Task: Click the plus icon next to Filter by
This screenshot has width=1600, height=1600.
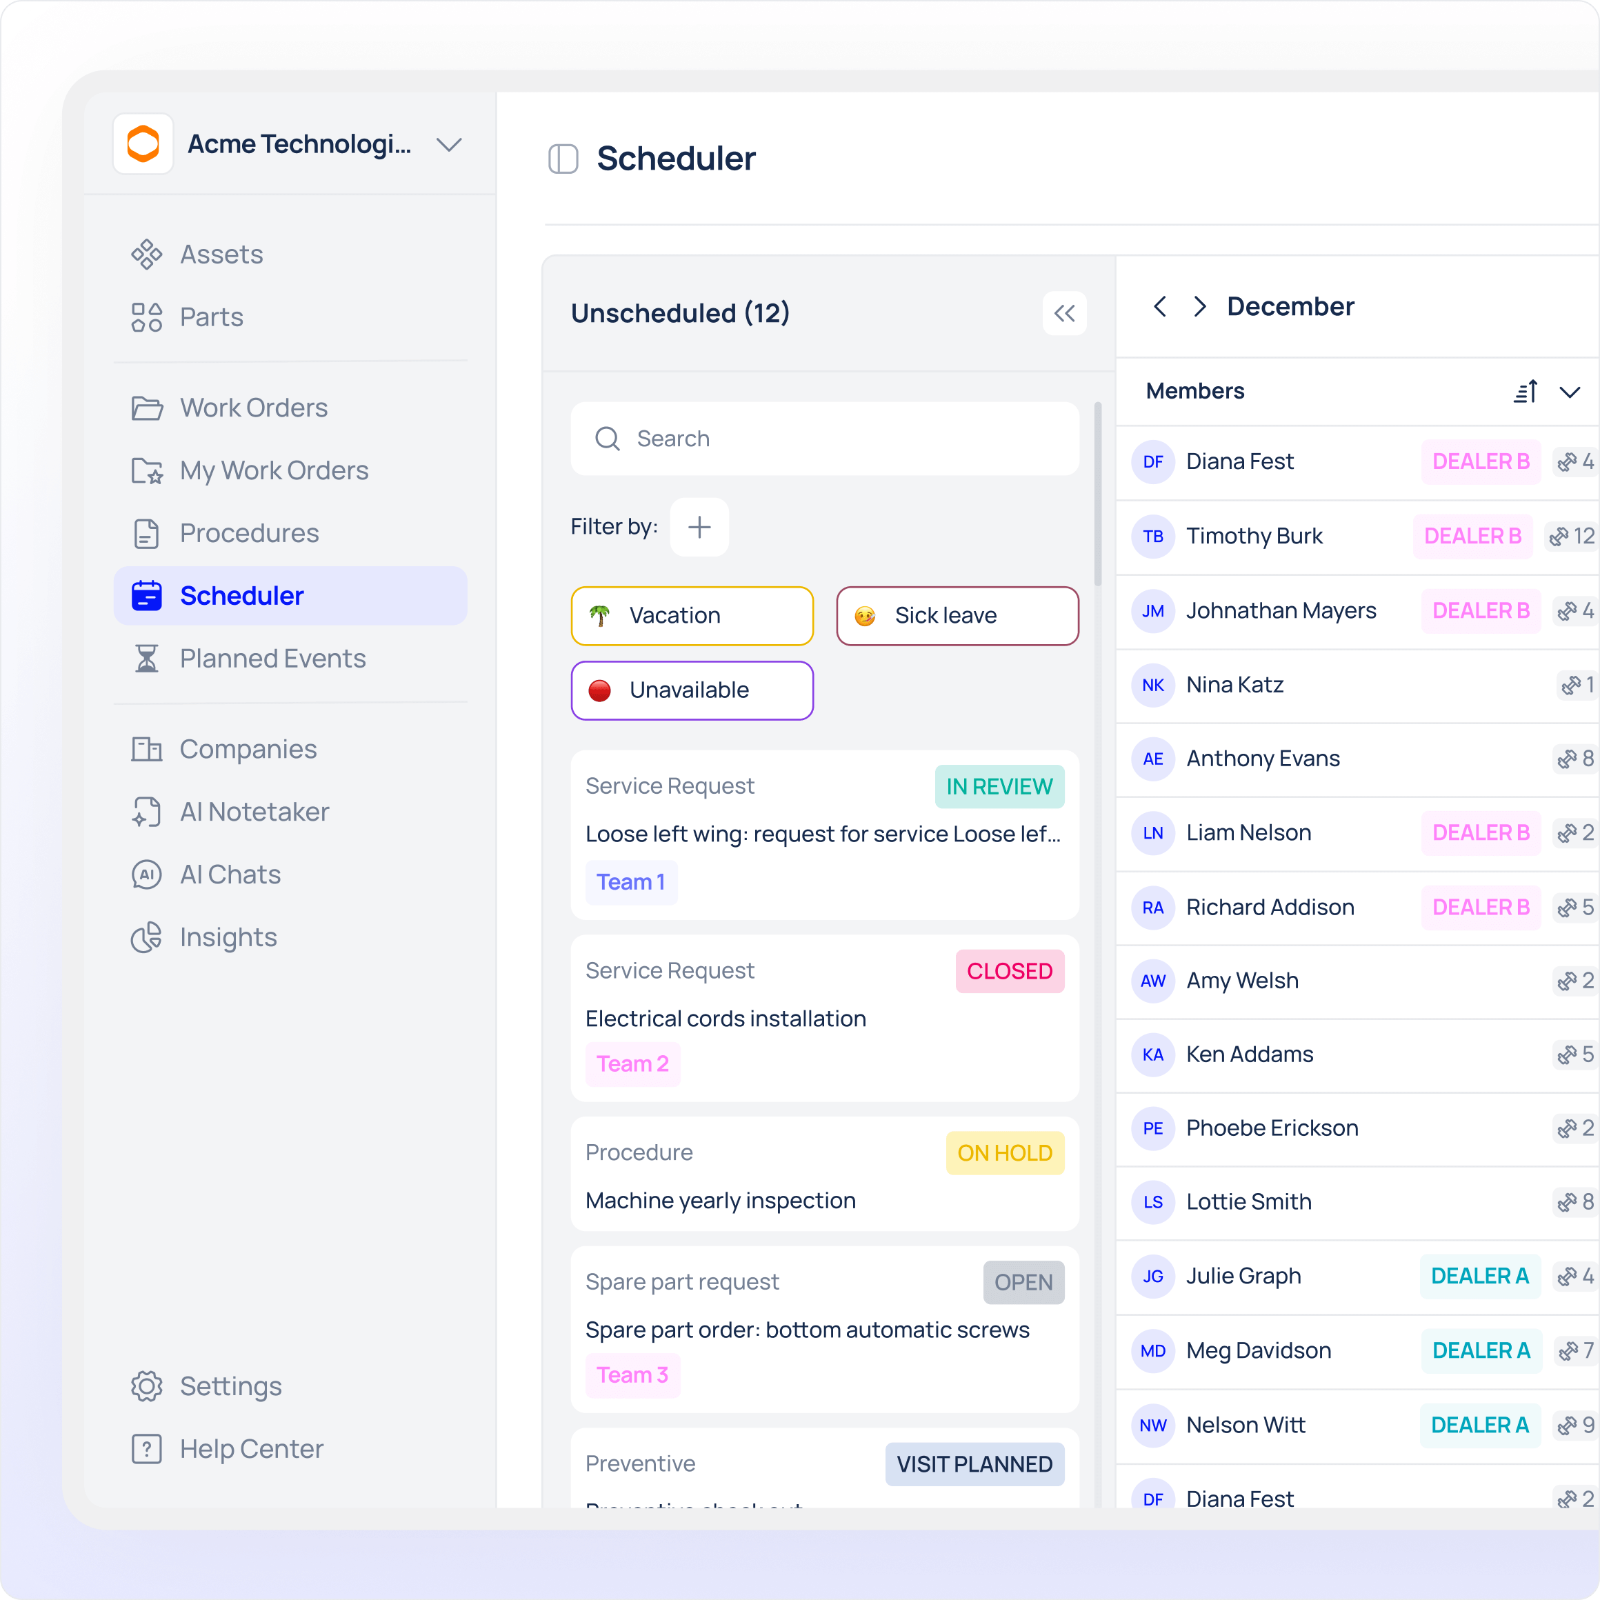Action: [699, 527]
